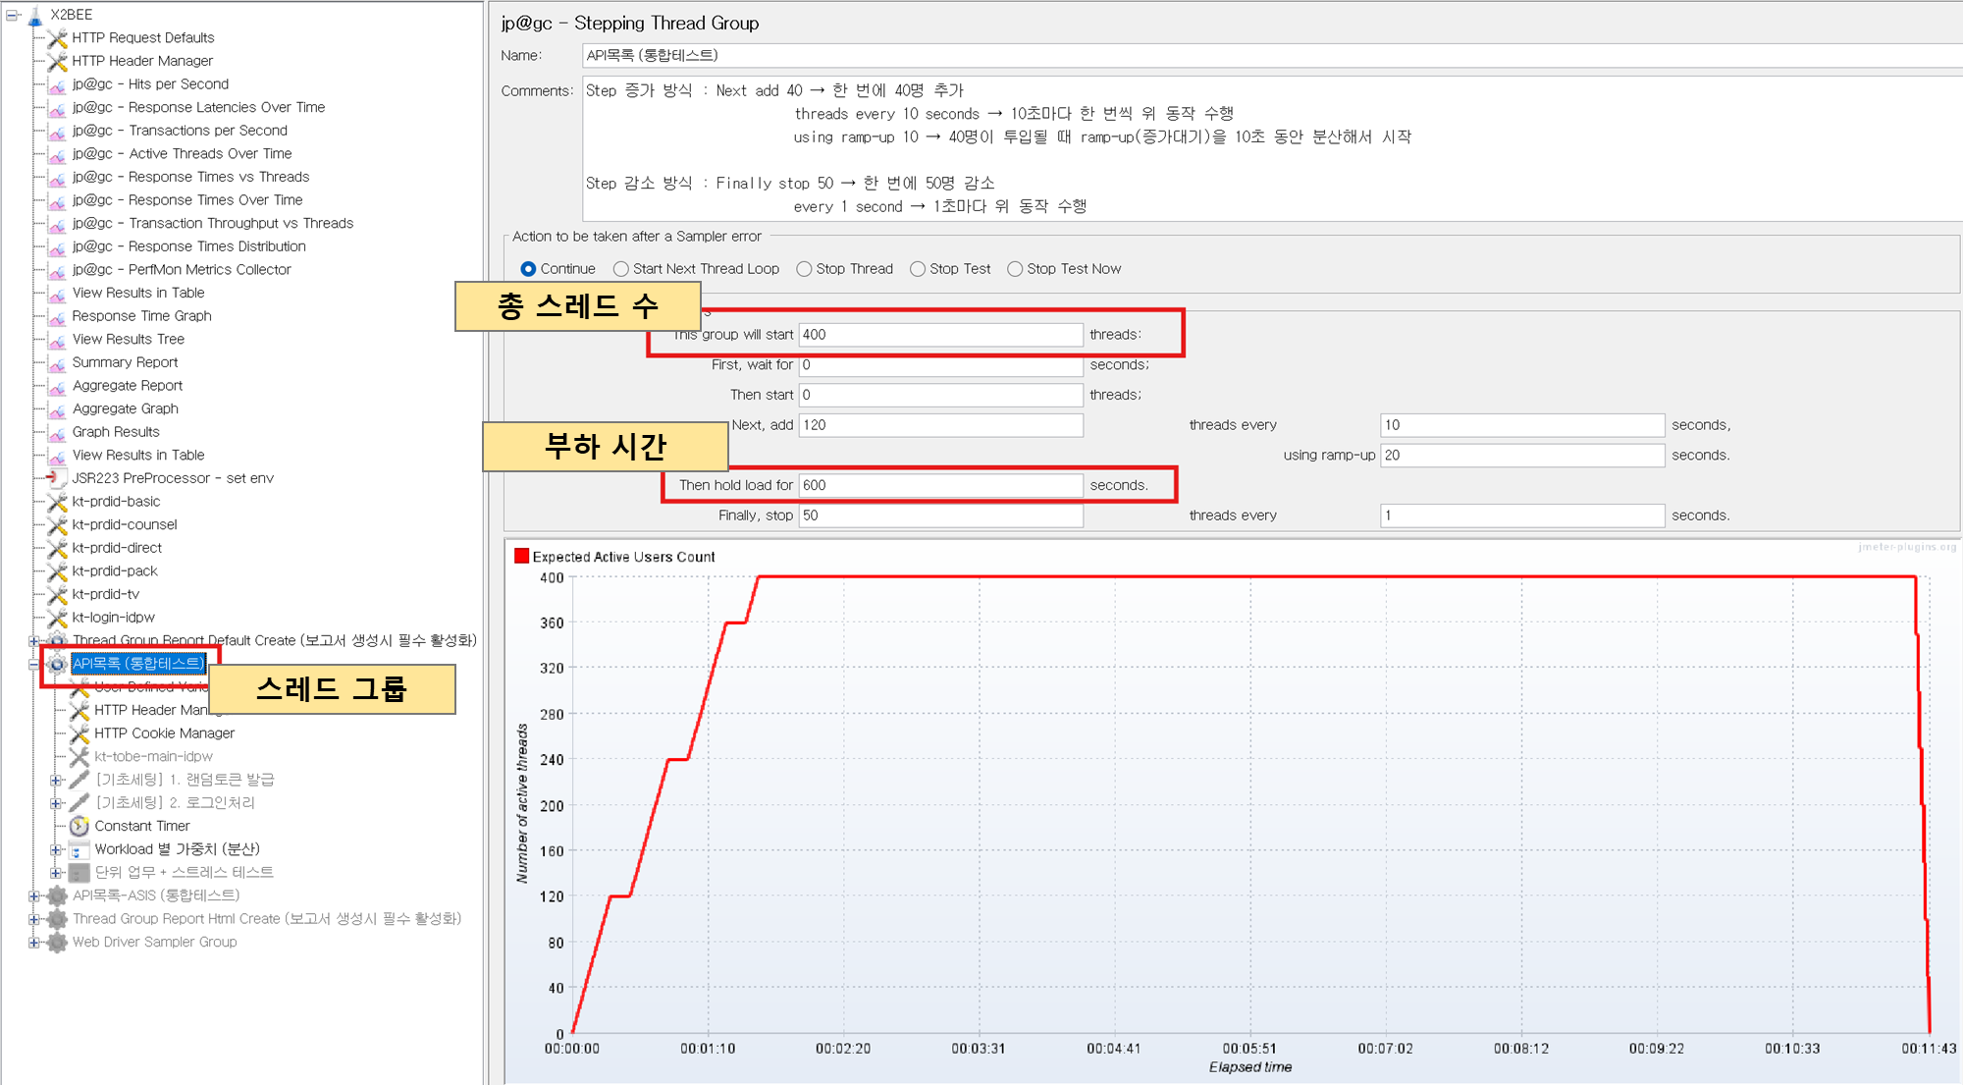Click the X2BEE test plan flask icon
This screenshot has height=1085, width=1963.
36,16
